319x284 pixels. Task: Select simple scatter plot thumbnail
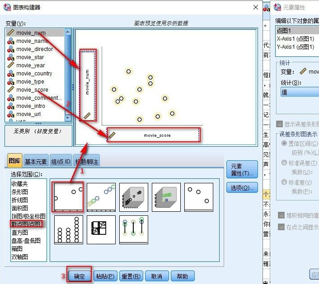pos(69,197)
